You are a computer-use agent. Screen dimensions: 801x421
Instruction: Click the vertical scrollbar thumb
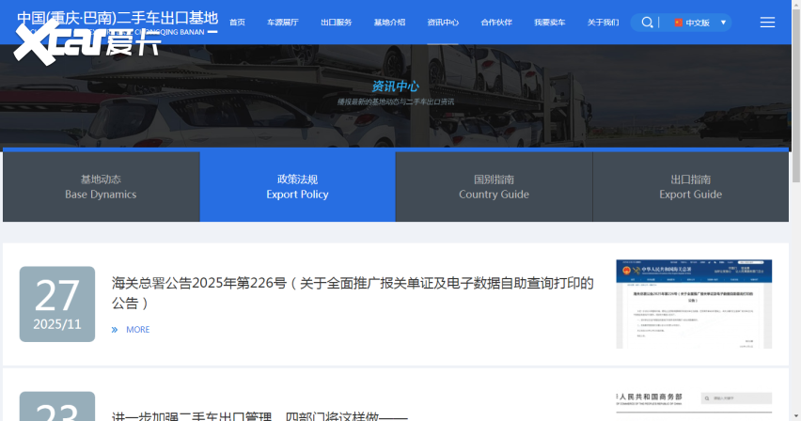[796, 95]
